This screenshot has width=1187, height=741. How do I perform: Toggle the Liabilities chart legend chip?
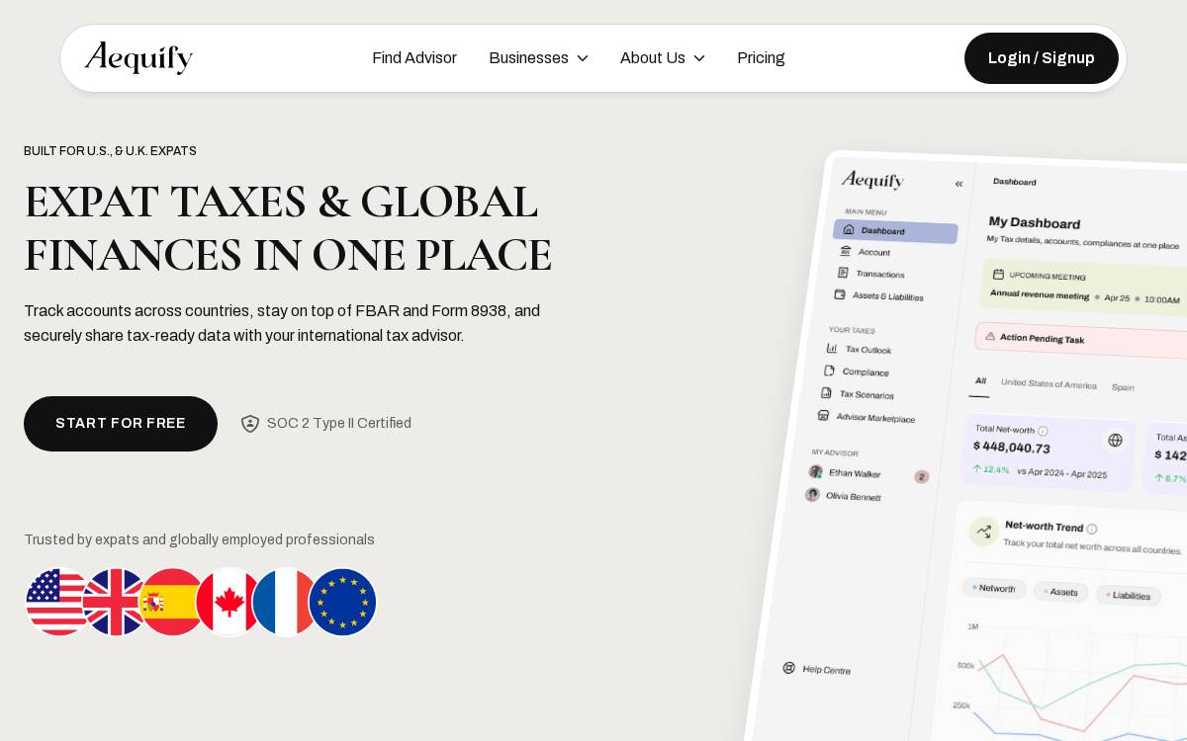1128,596
